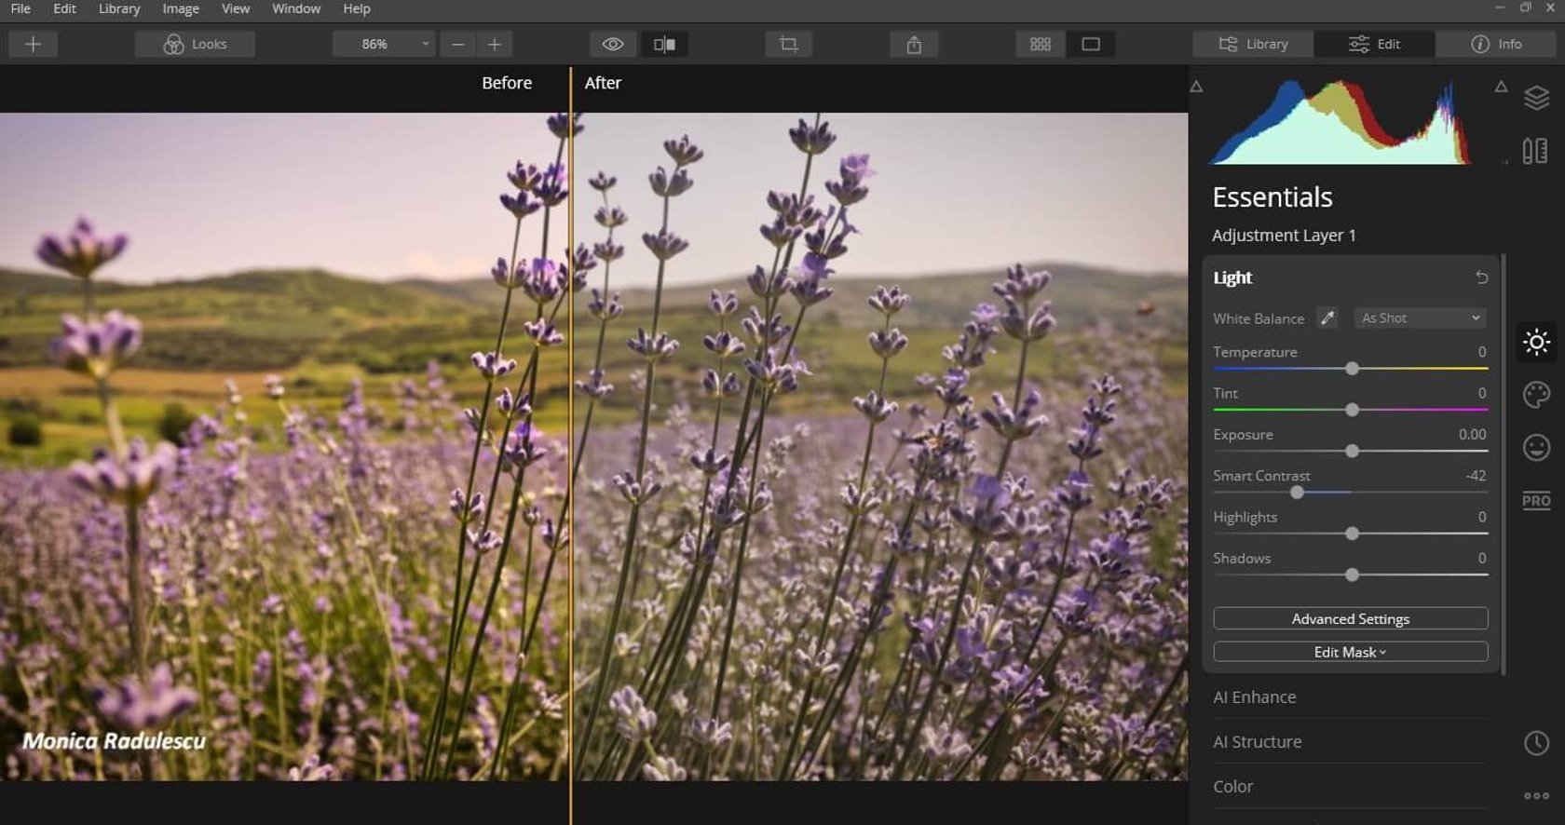Open the Window menu
The width and height of the screenshot is (1565, 825).
click(296, 8)
